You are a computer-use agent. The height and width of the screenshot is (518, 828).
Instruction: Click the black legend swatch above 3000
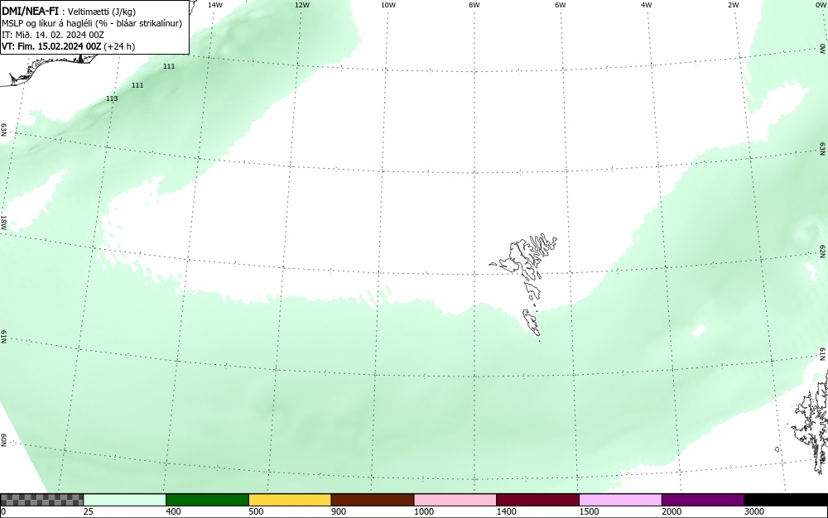pos(786,500)
